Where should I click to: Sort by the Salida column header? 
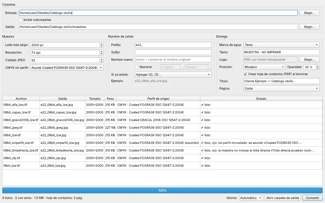(x=62, y=99)
